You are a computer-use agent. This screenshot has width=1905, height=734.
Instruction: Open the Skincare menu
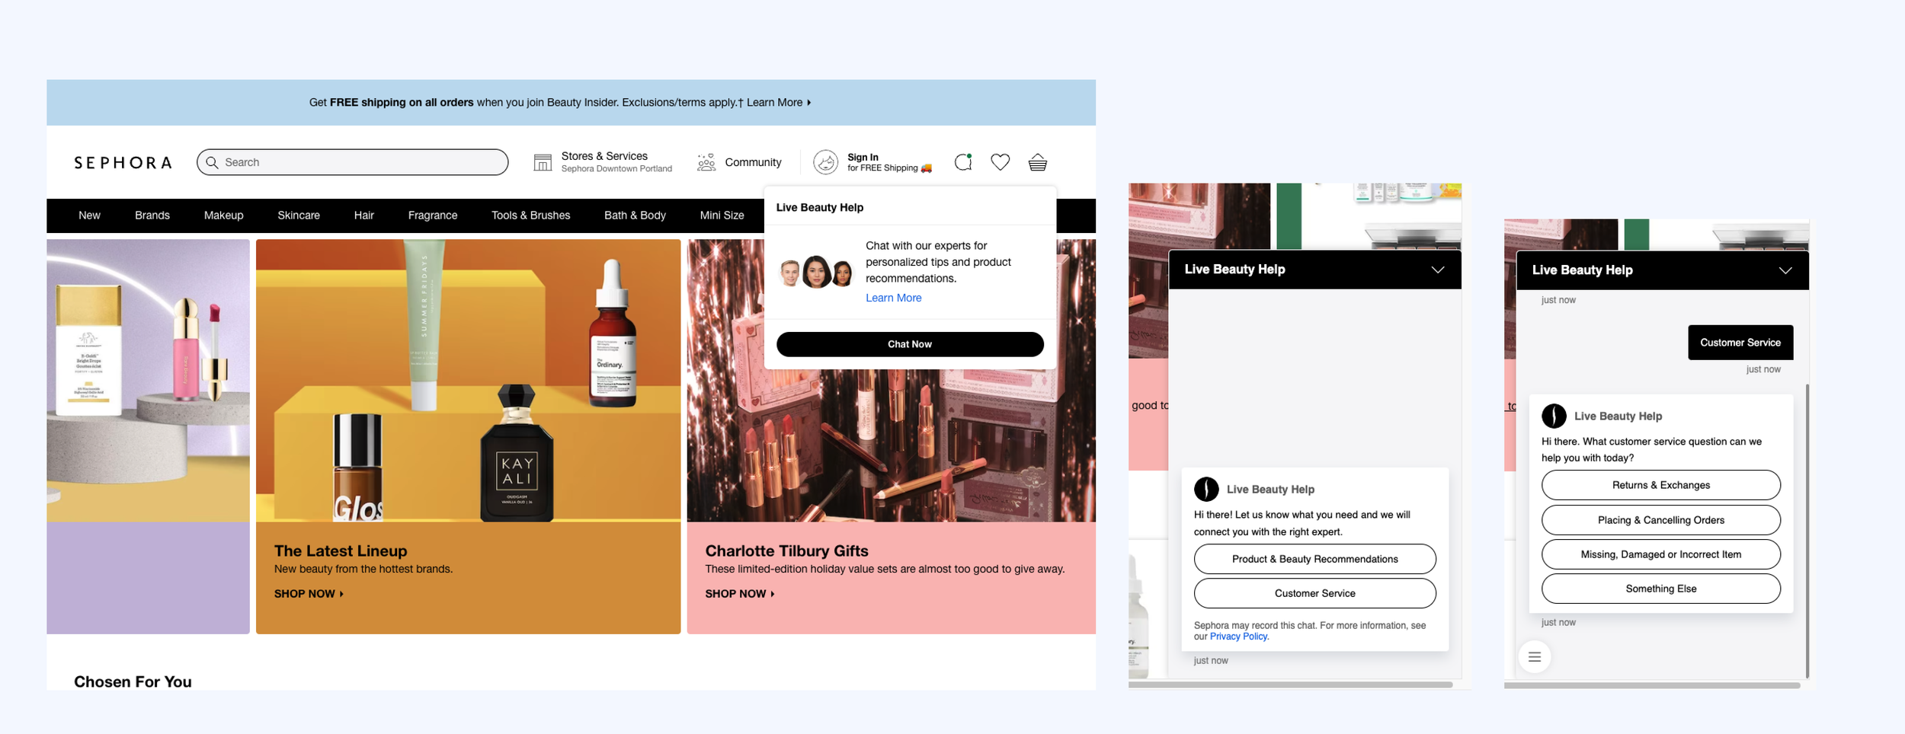tap(299, 215)
